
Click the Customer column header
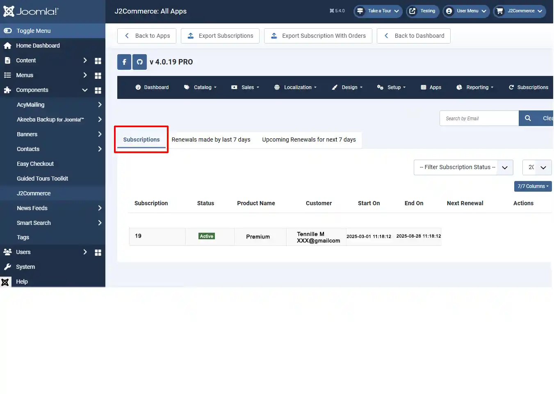[319, 203]
